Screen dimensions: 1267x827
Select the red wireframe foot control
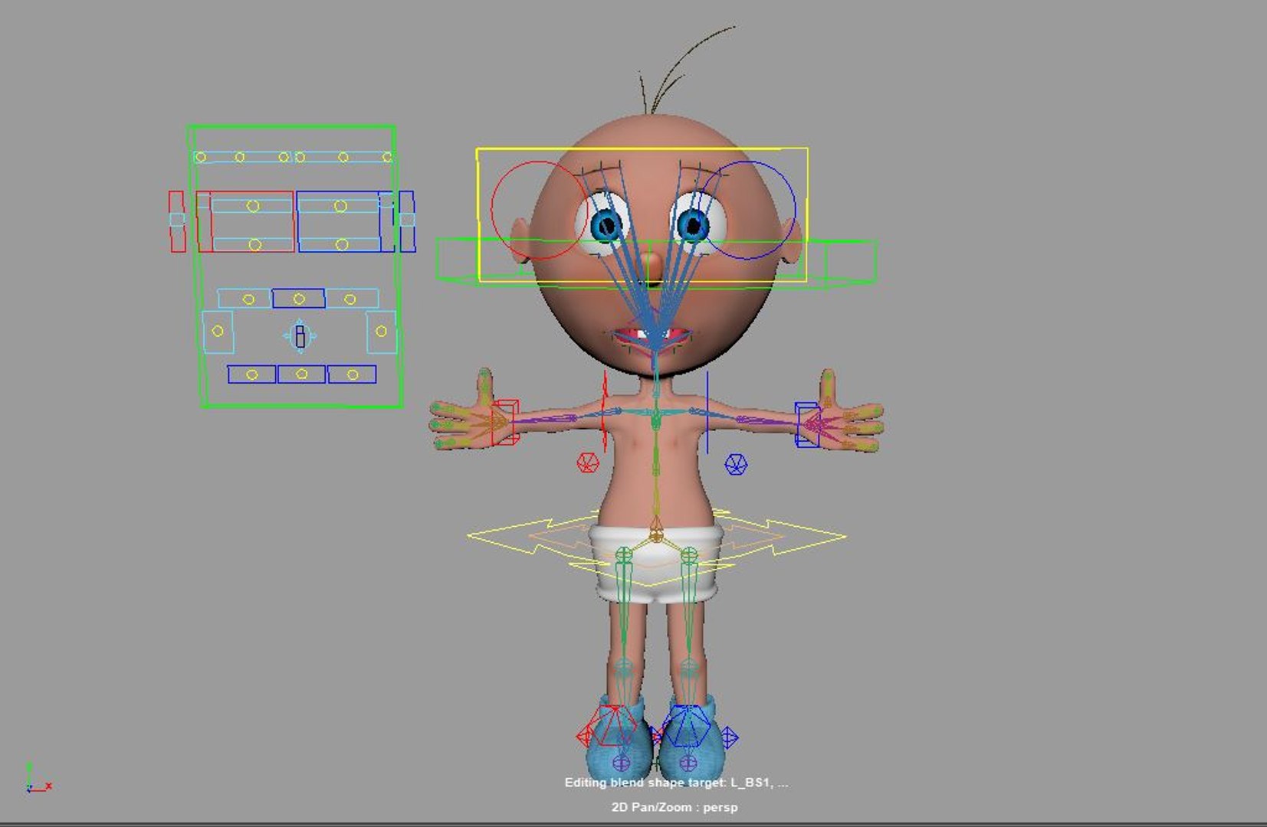point(613,726)
